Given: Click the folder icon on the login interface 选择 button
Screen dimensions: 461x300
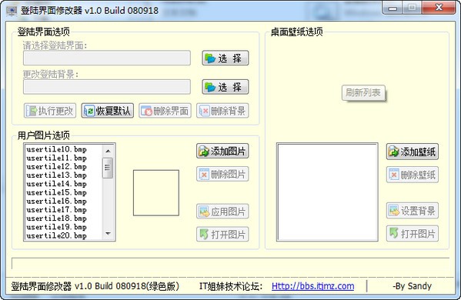Looking at the screenshot, I should pos(210,58).
